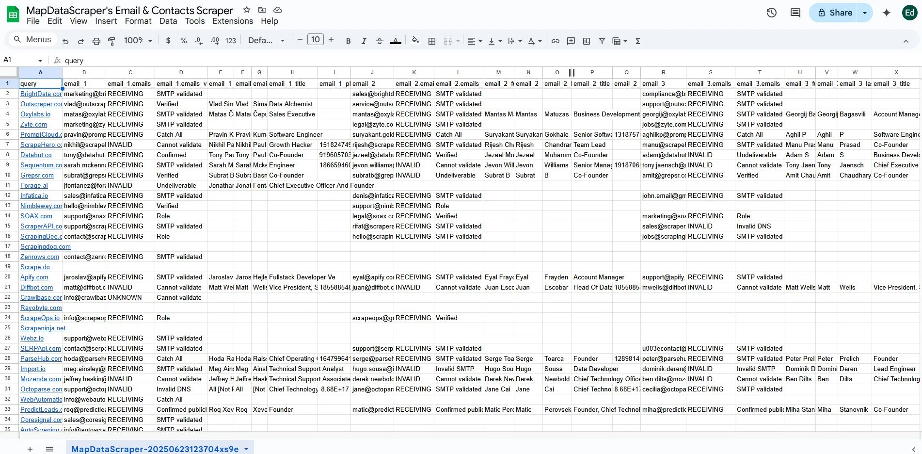Star this document

click(x=247, y=10)
